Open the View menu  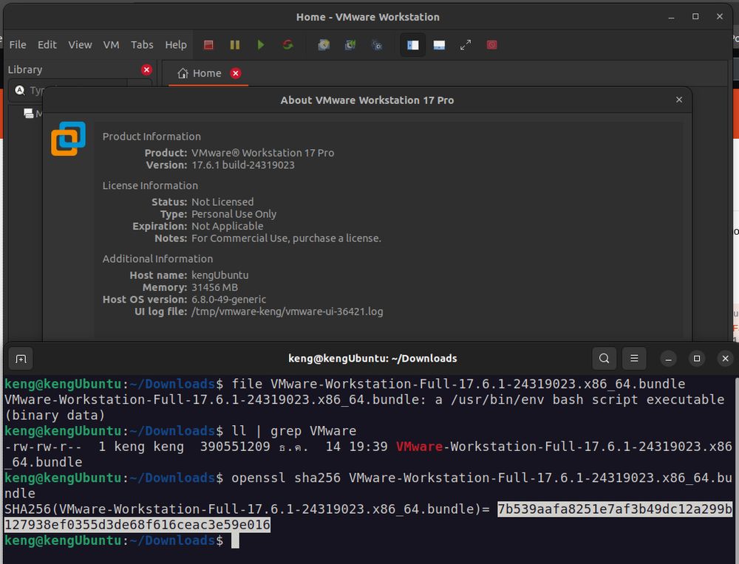(x=80, y=45)
